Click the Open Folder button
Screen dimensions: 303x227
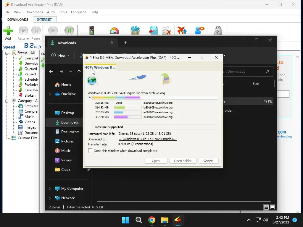tap(183, 161)
